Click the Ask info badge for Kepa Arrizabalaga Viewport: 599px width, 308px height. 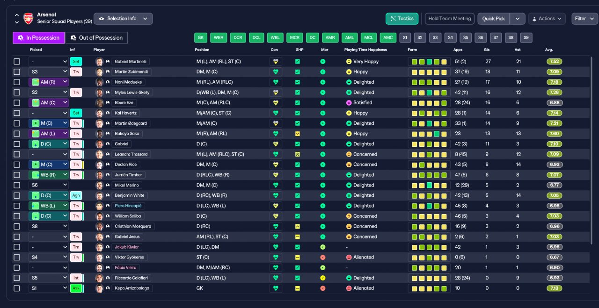tap(76, 288)
